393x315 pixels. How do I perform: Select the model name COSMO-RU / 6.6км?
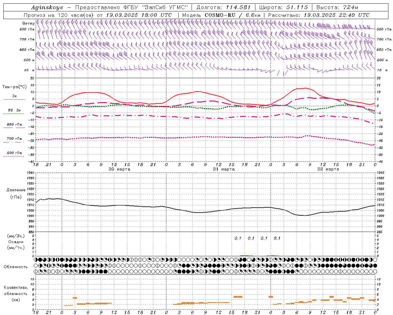coord(233,15)
